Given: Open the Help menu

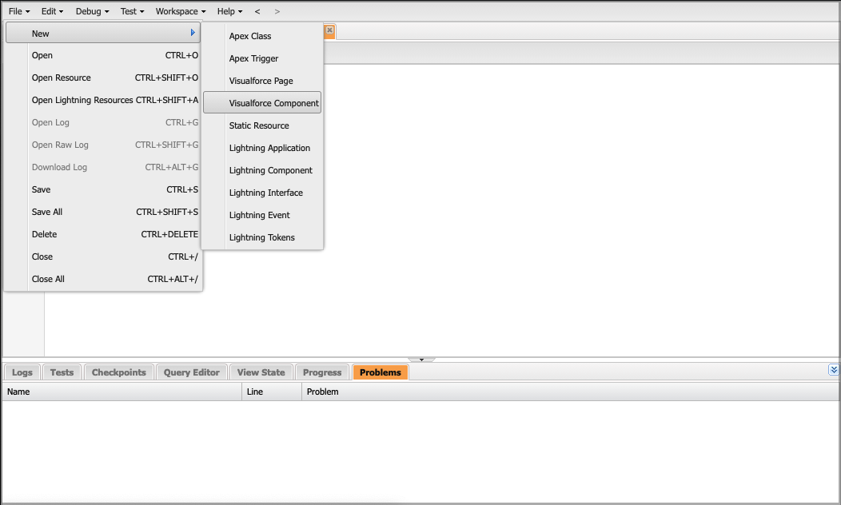Looking at the screenshot, I should [229, 11].
